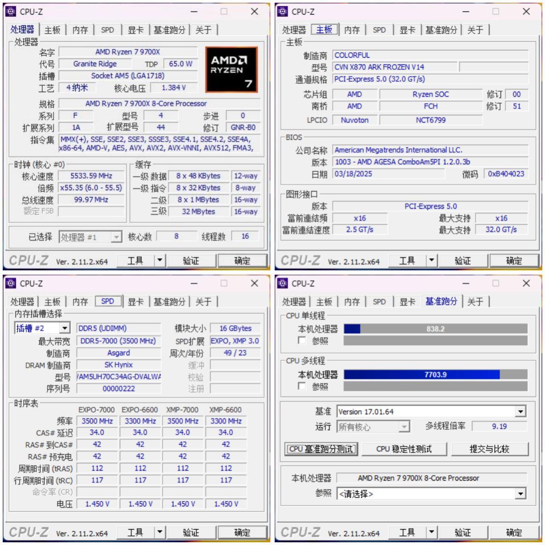Viewport: 545px width, 545px height.
Task: Click CPU 基准跑分测试 button
Action: click(322, 449)
